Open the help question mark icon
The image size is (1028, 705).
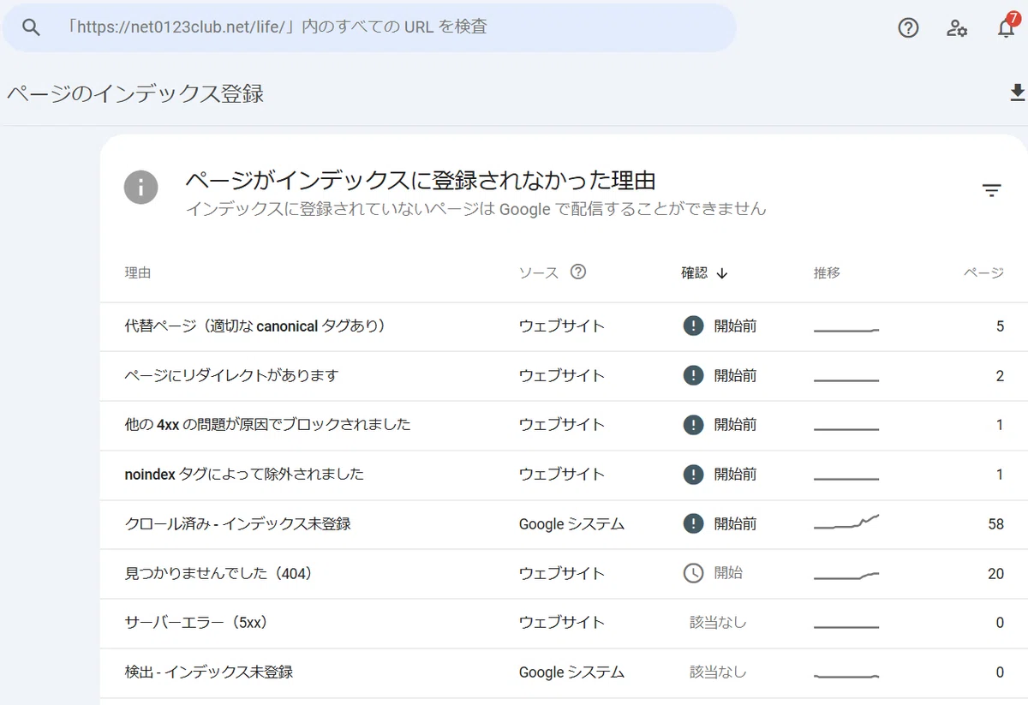(908, 28)
